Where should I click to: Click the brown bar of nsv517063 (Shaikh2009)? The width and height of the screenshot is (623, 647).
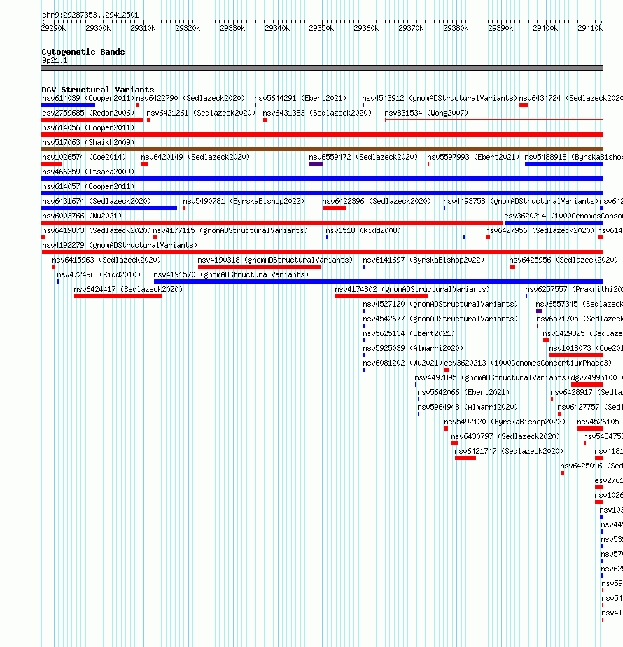click(322, 149)
